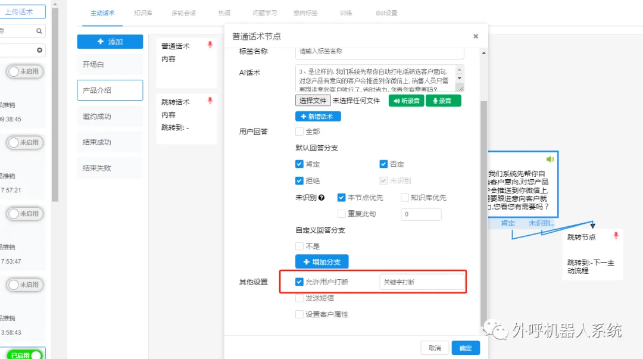Click the repeat count field showing 0
Viewport: 643px width, 359px height.
[421, 214]
